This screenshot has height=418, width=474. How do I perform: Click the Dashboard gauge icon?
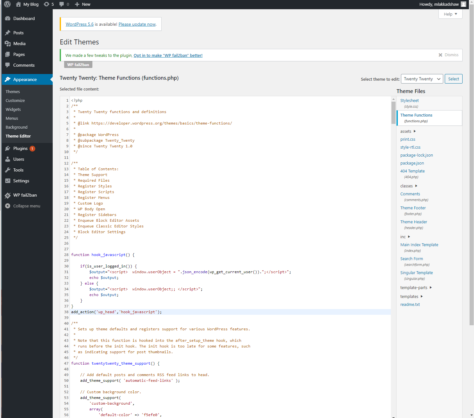click(x=8, y=18)
